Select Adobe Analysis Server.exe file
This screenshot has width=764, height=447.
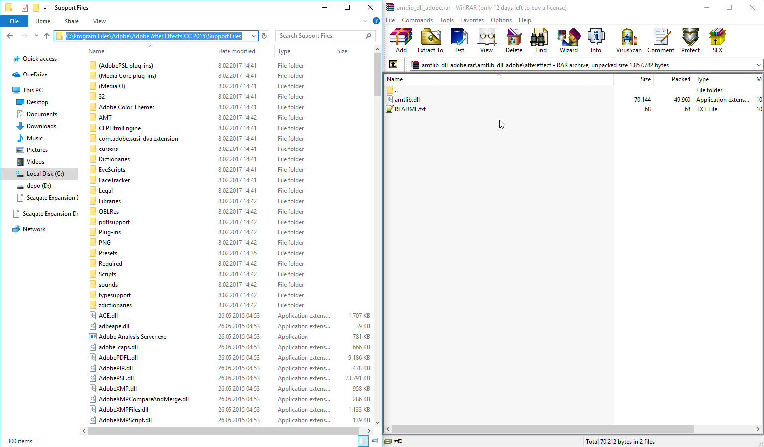coord(133,337)
